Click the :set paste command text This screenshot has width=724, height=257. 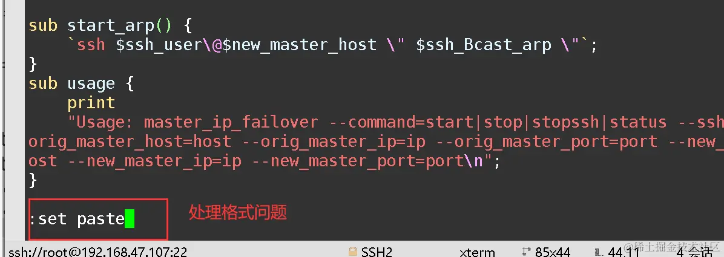(77, 219)
